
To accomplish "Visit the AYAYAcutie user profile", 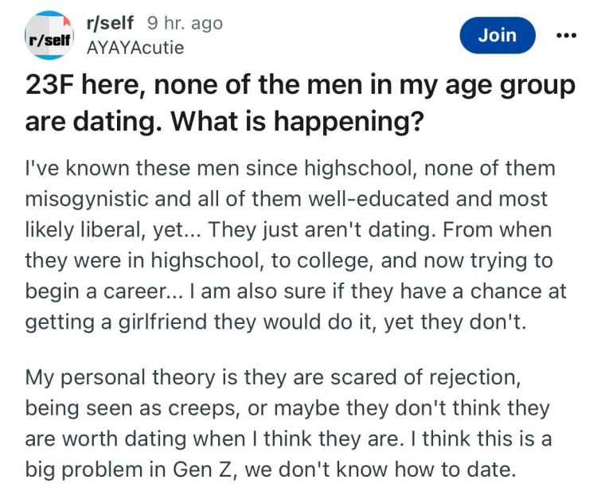I will click(134, 48).
